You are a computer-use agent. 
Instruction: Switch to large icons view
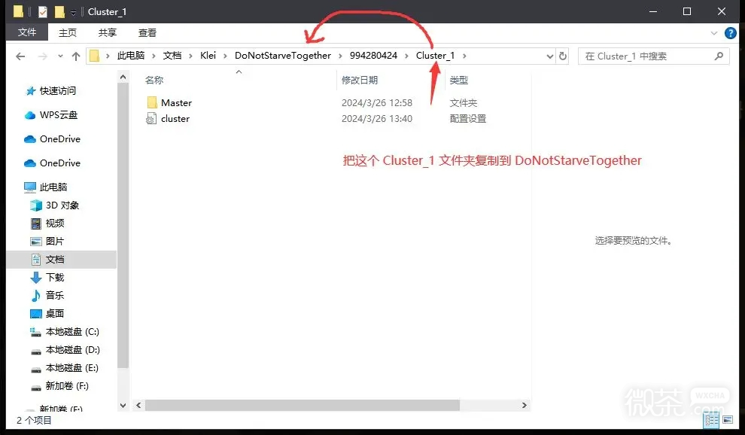(x=728, y=420)
